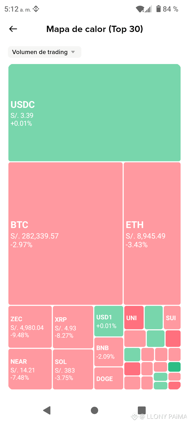Tap the back arrow icon
The image size is (189, 423).
13,29
